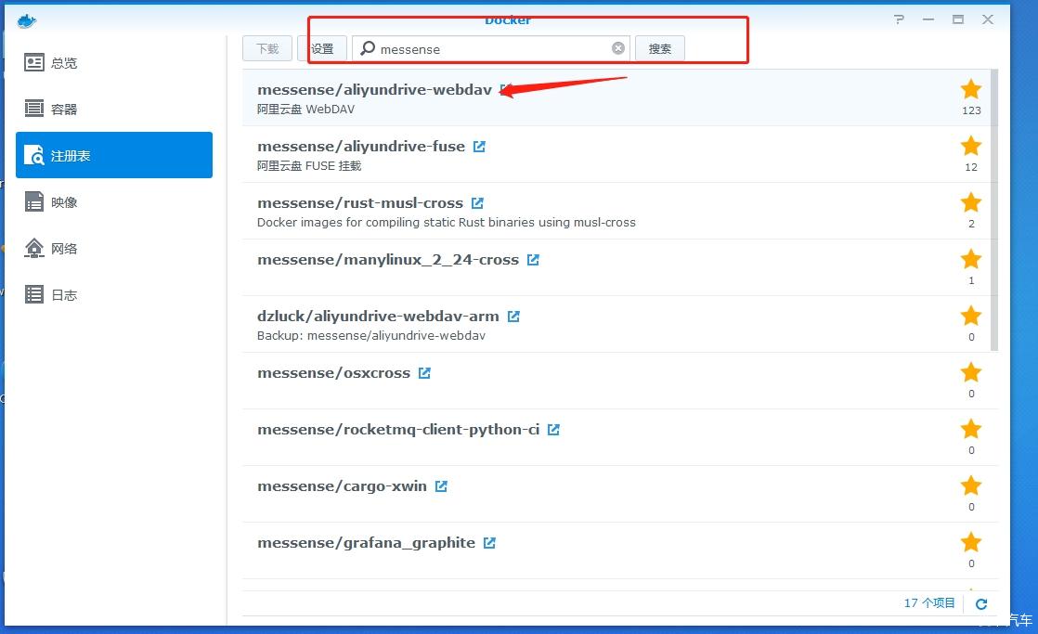Click the star icon for messense/rocketmq-client-python-ci

click(971, 429)
